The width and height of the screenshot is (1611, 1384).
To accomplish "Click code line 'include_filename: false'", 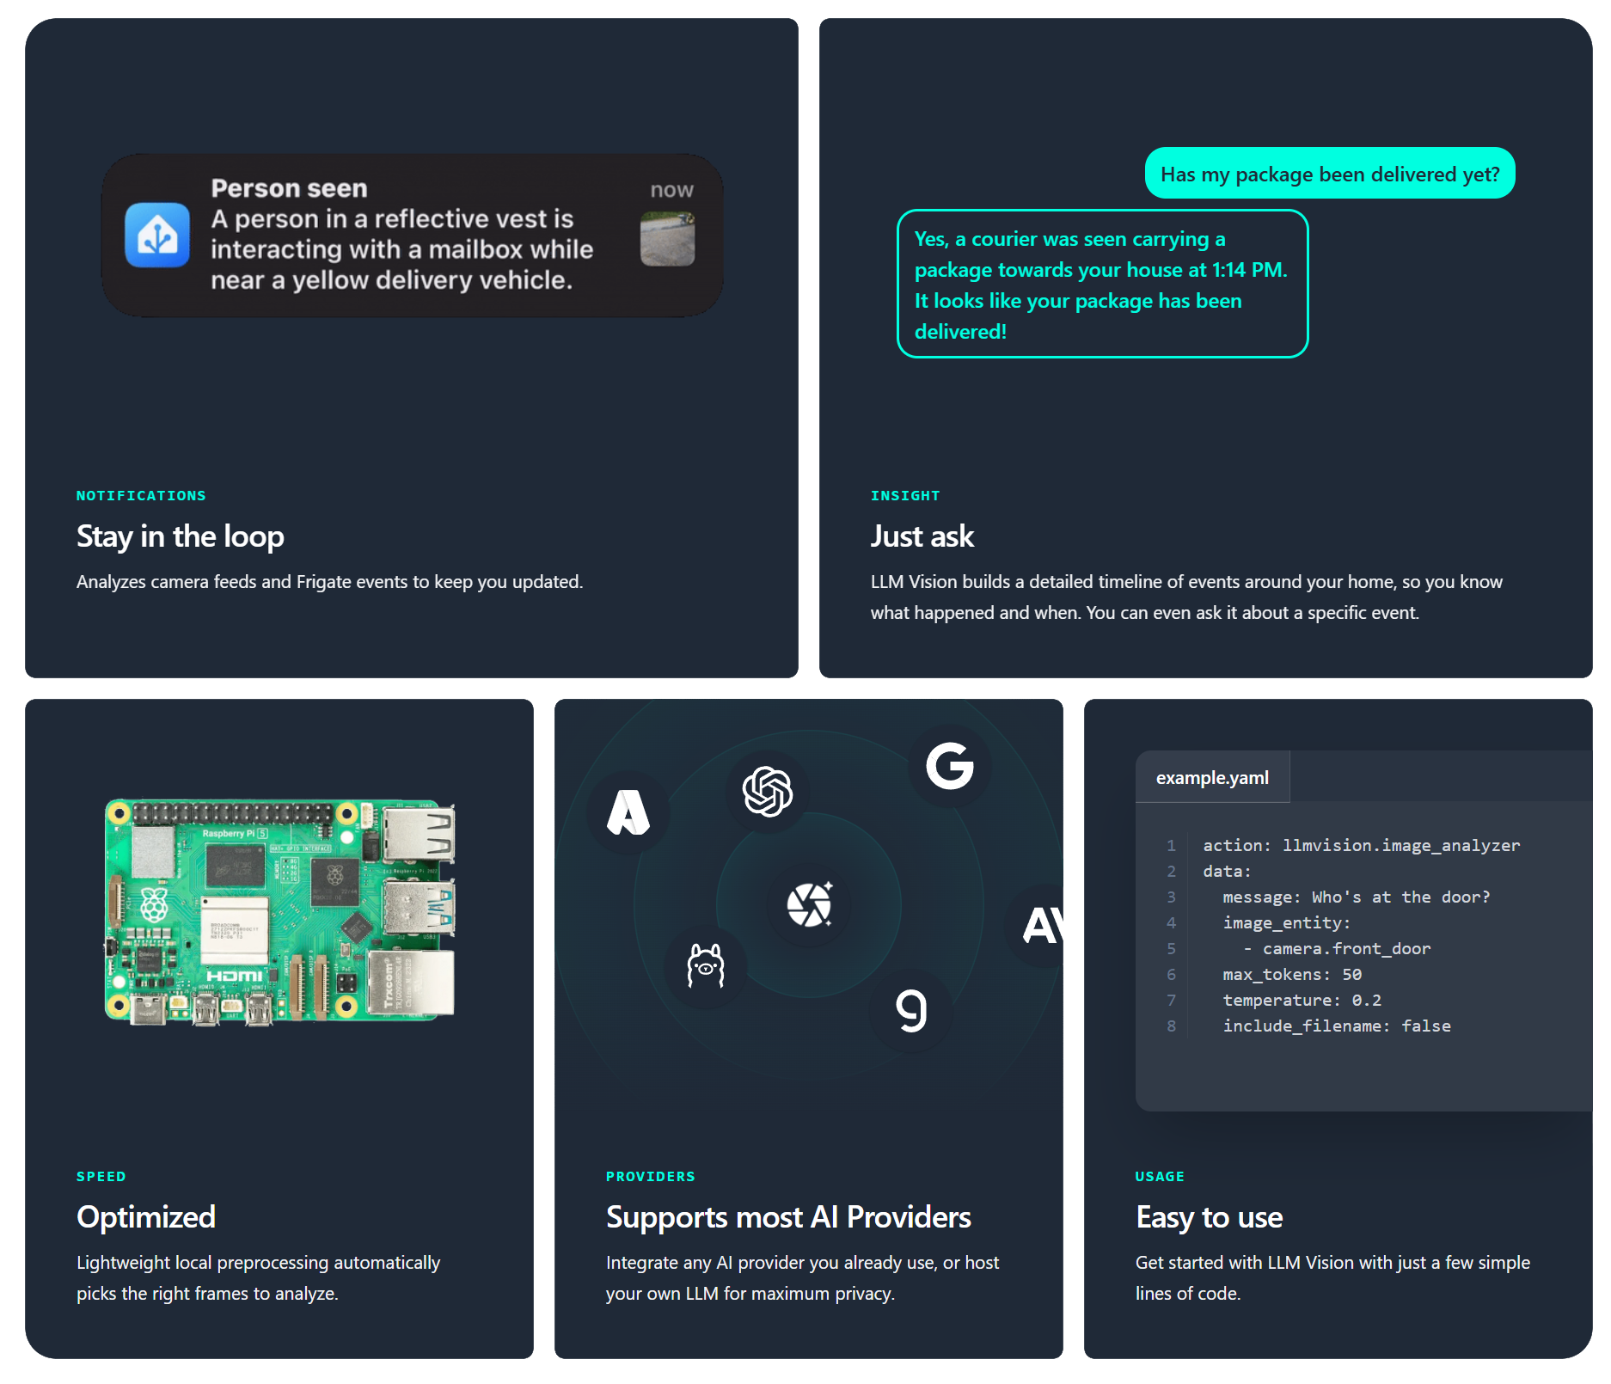I will [1337, 1026].
